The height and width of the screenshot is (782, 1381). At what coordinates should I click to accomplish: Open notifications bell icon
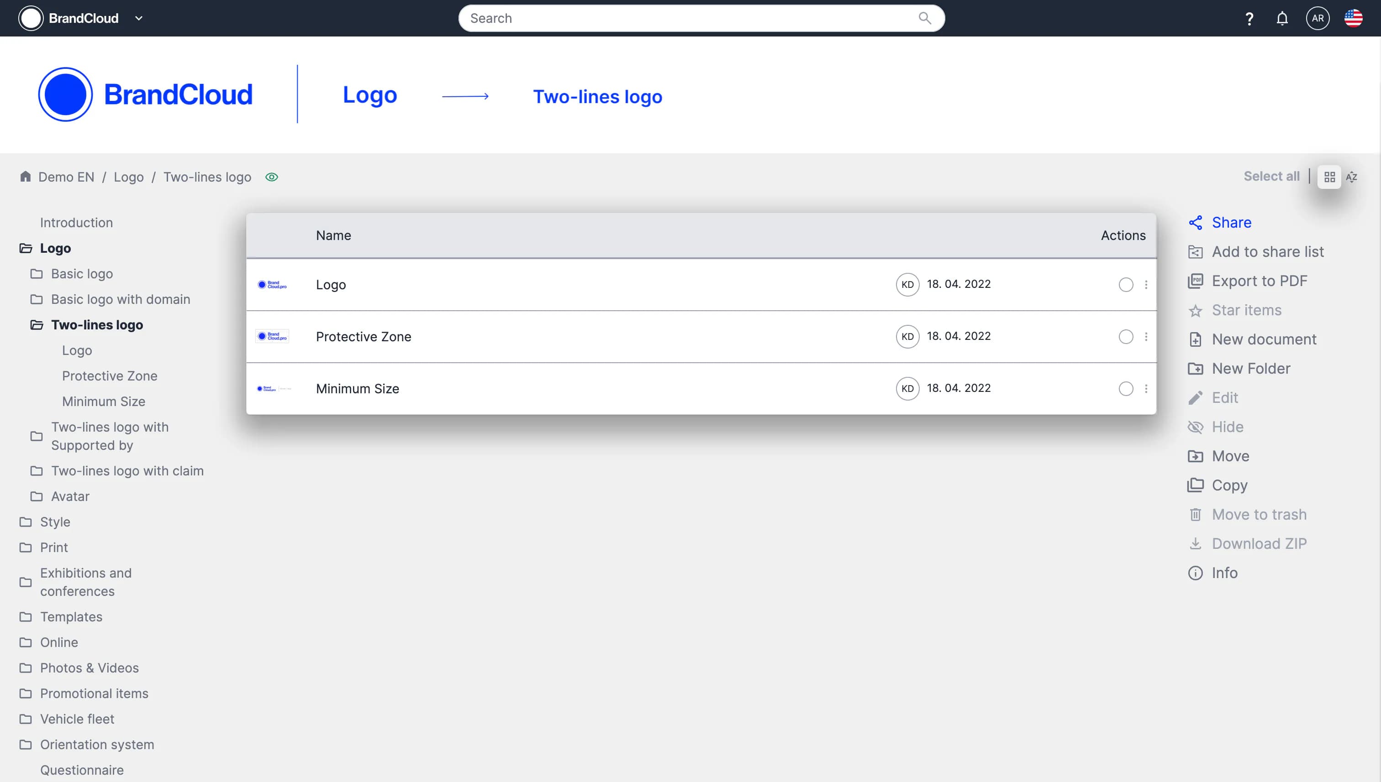pos(1282,19)
